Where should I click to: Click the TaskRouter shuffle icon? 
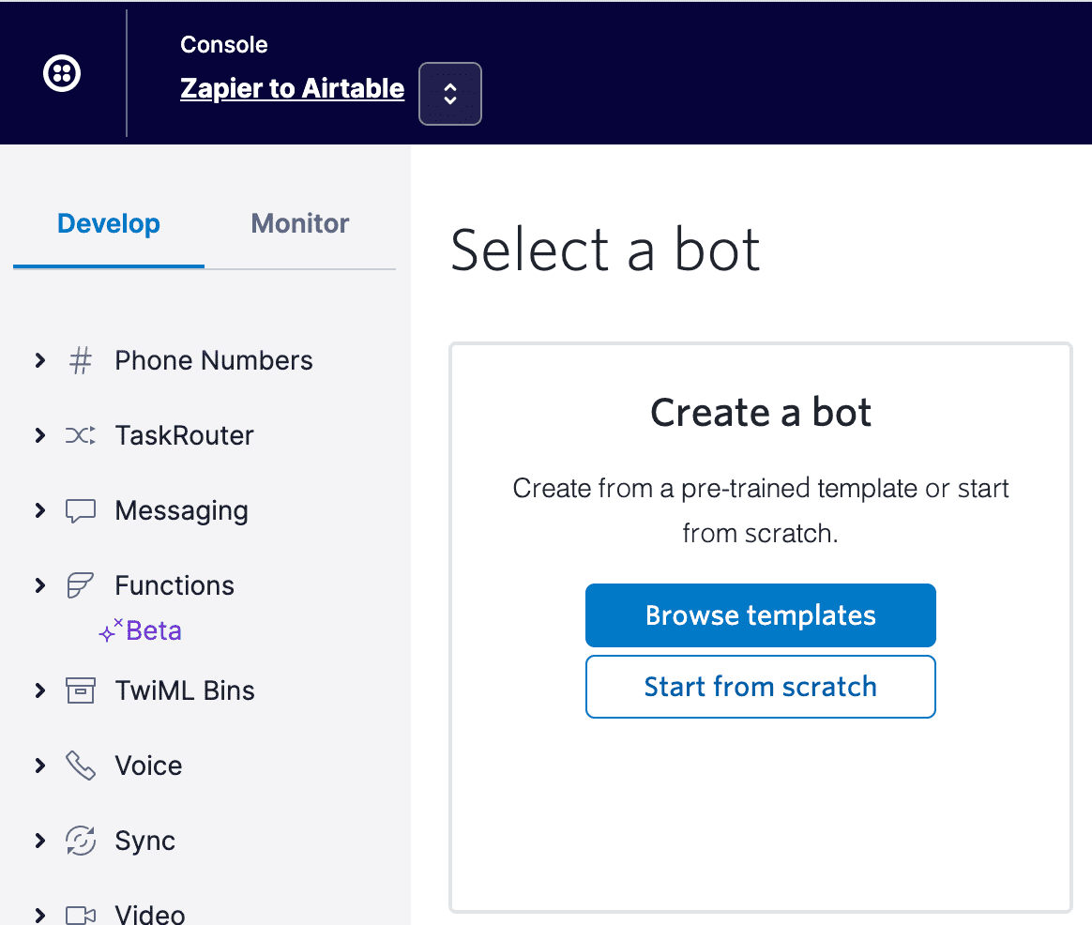click(81, 435)
